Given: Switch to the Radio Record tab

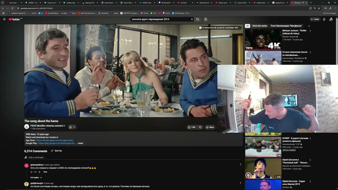Looking at the screenshot, I should (x=204, y=3).
